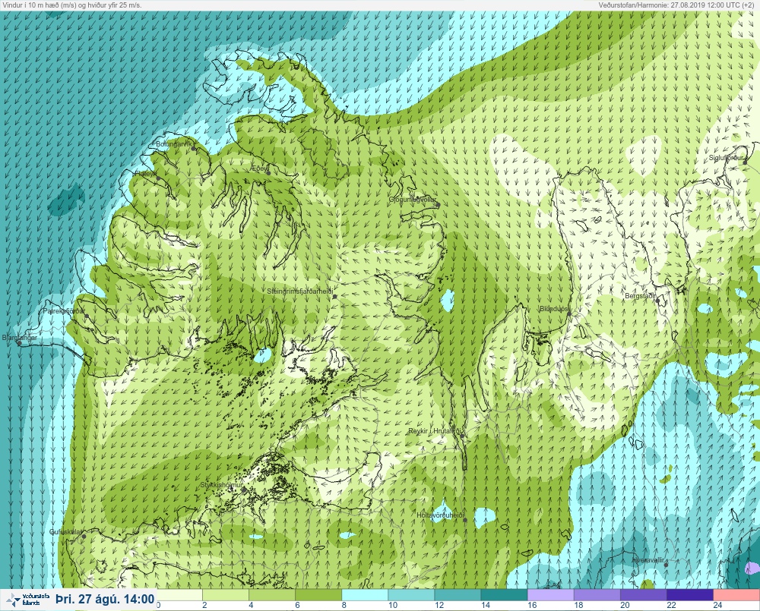
Task: Click the Bjargtangar place label
Action: [x=20, y=338]
